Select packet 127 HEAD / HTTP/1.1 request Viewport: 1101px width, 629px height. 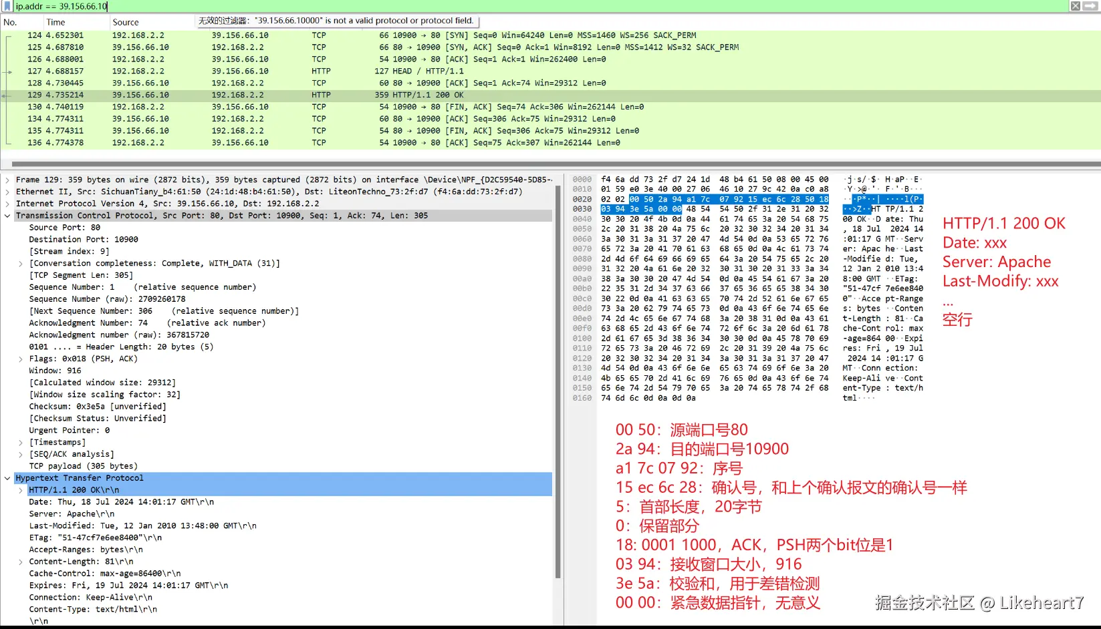click(x=550, y=71)
